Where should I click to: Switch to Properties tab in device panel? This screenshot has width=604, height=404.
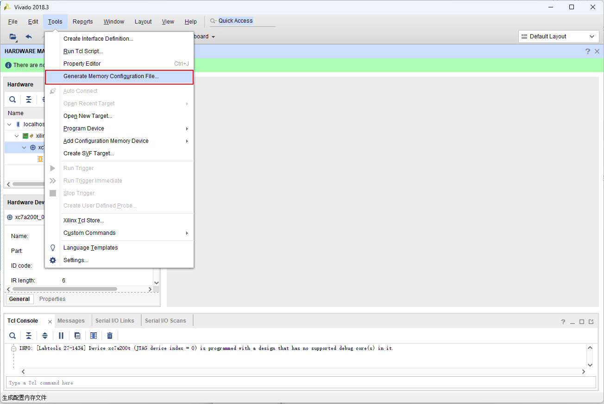pyautogui.click(x=52, y=299)
